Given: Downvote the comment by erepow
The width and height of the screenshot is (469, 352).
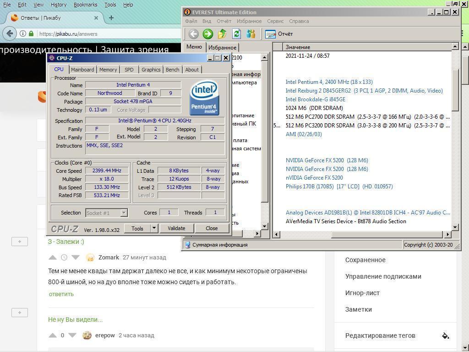Looking at the screenshot, I should pyautogui.click(x=72, y=335).
